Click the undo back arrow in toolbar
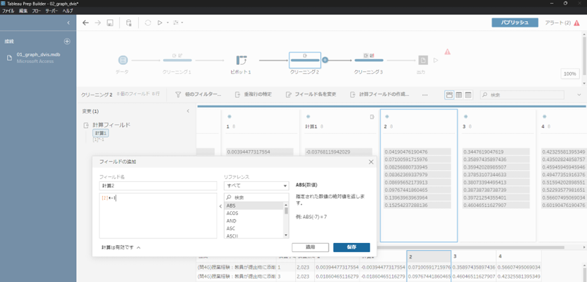Viewport: 587px width, 282px height. [x=85, y=23]
